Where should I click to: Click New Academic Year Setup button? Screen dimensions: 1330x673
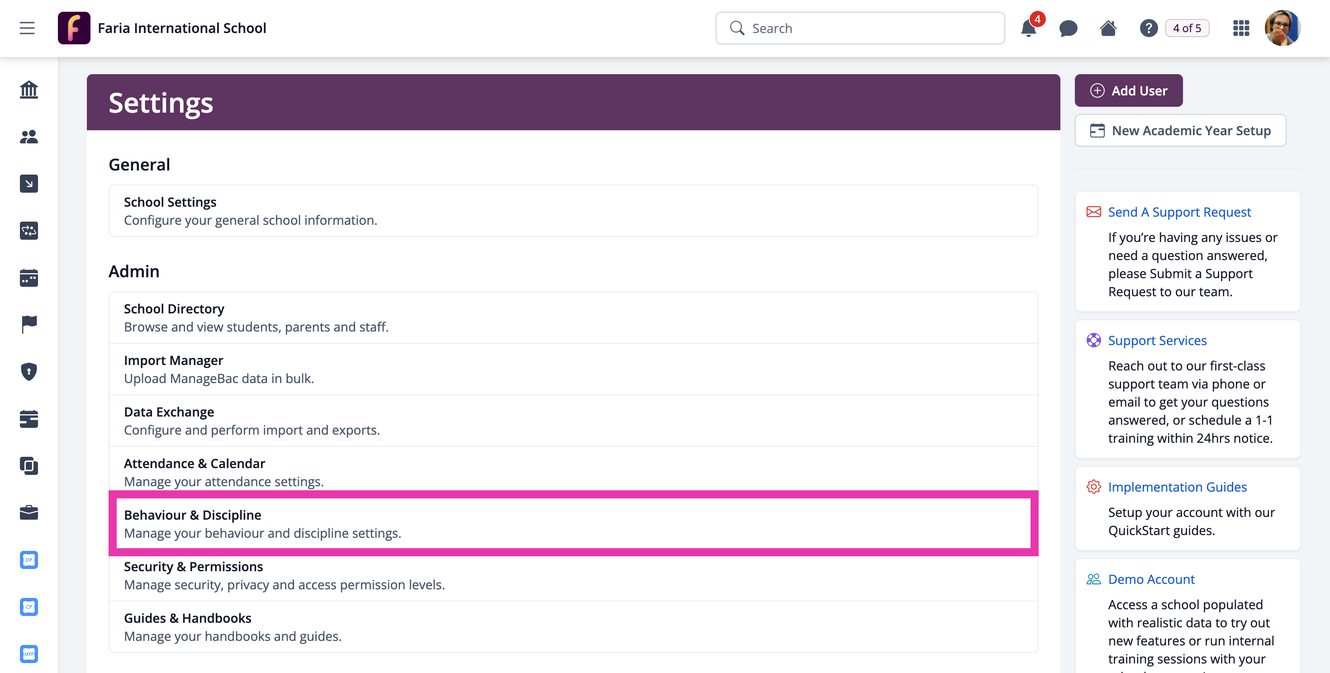[x=1180, y=130]
